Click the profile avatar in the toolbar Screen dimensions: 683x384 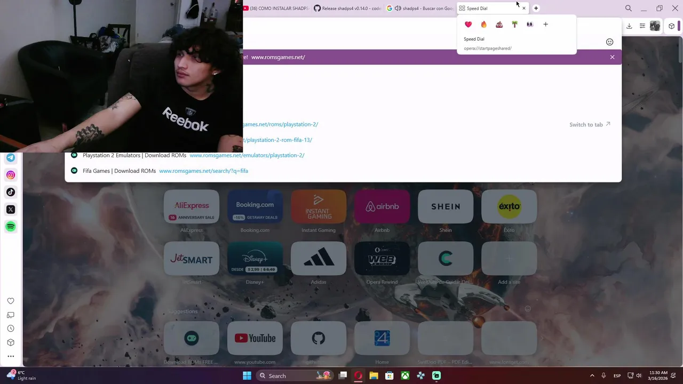click(x=655, y=26)
